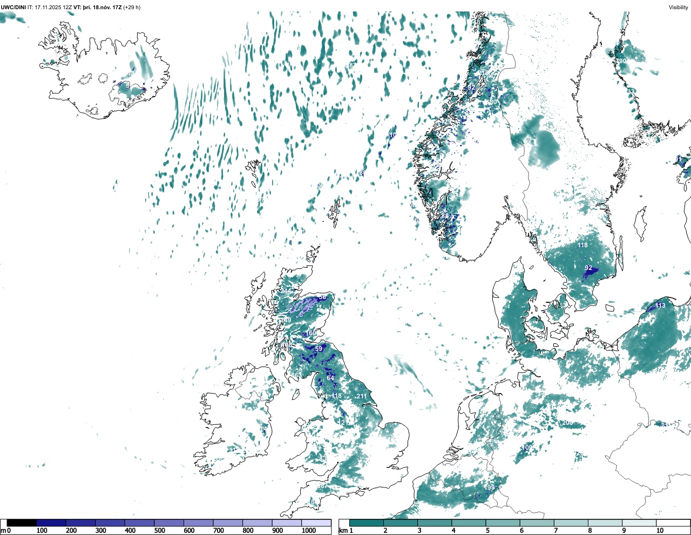
Task: Select the 800–900 m pale purple swatch
Action: coord(257,523)
